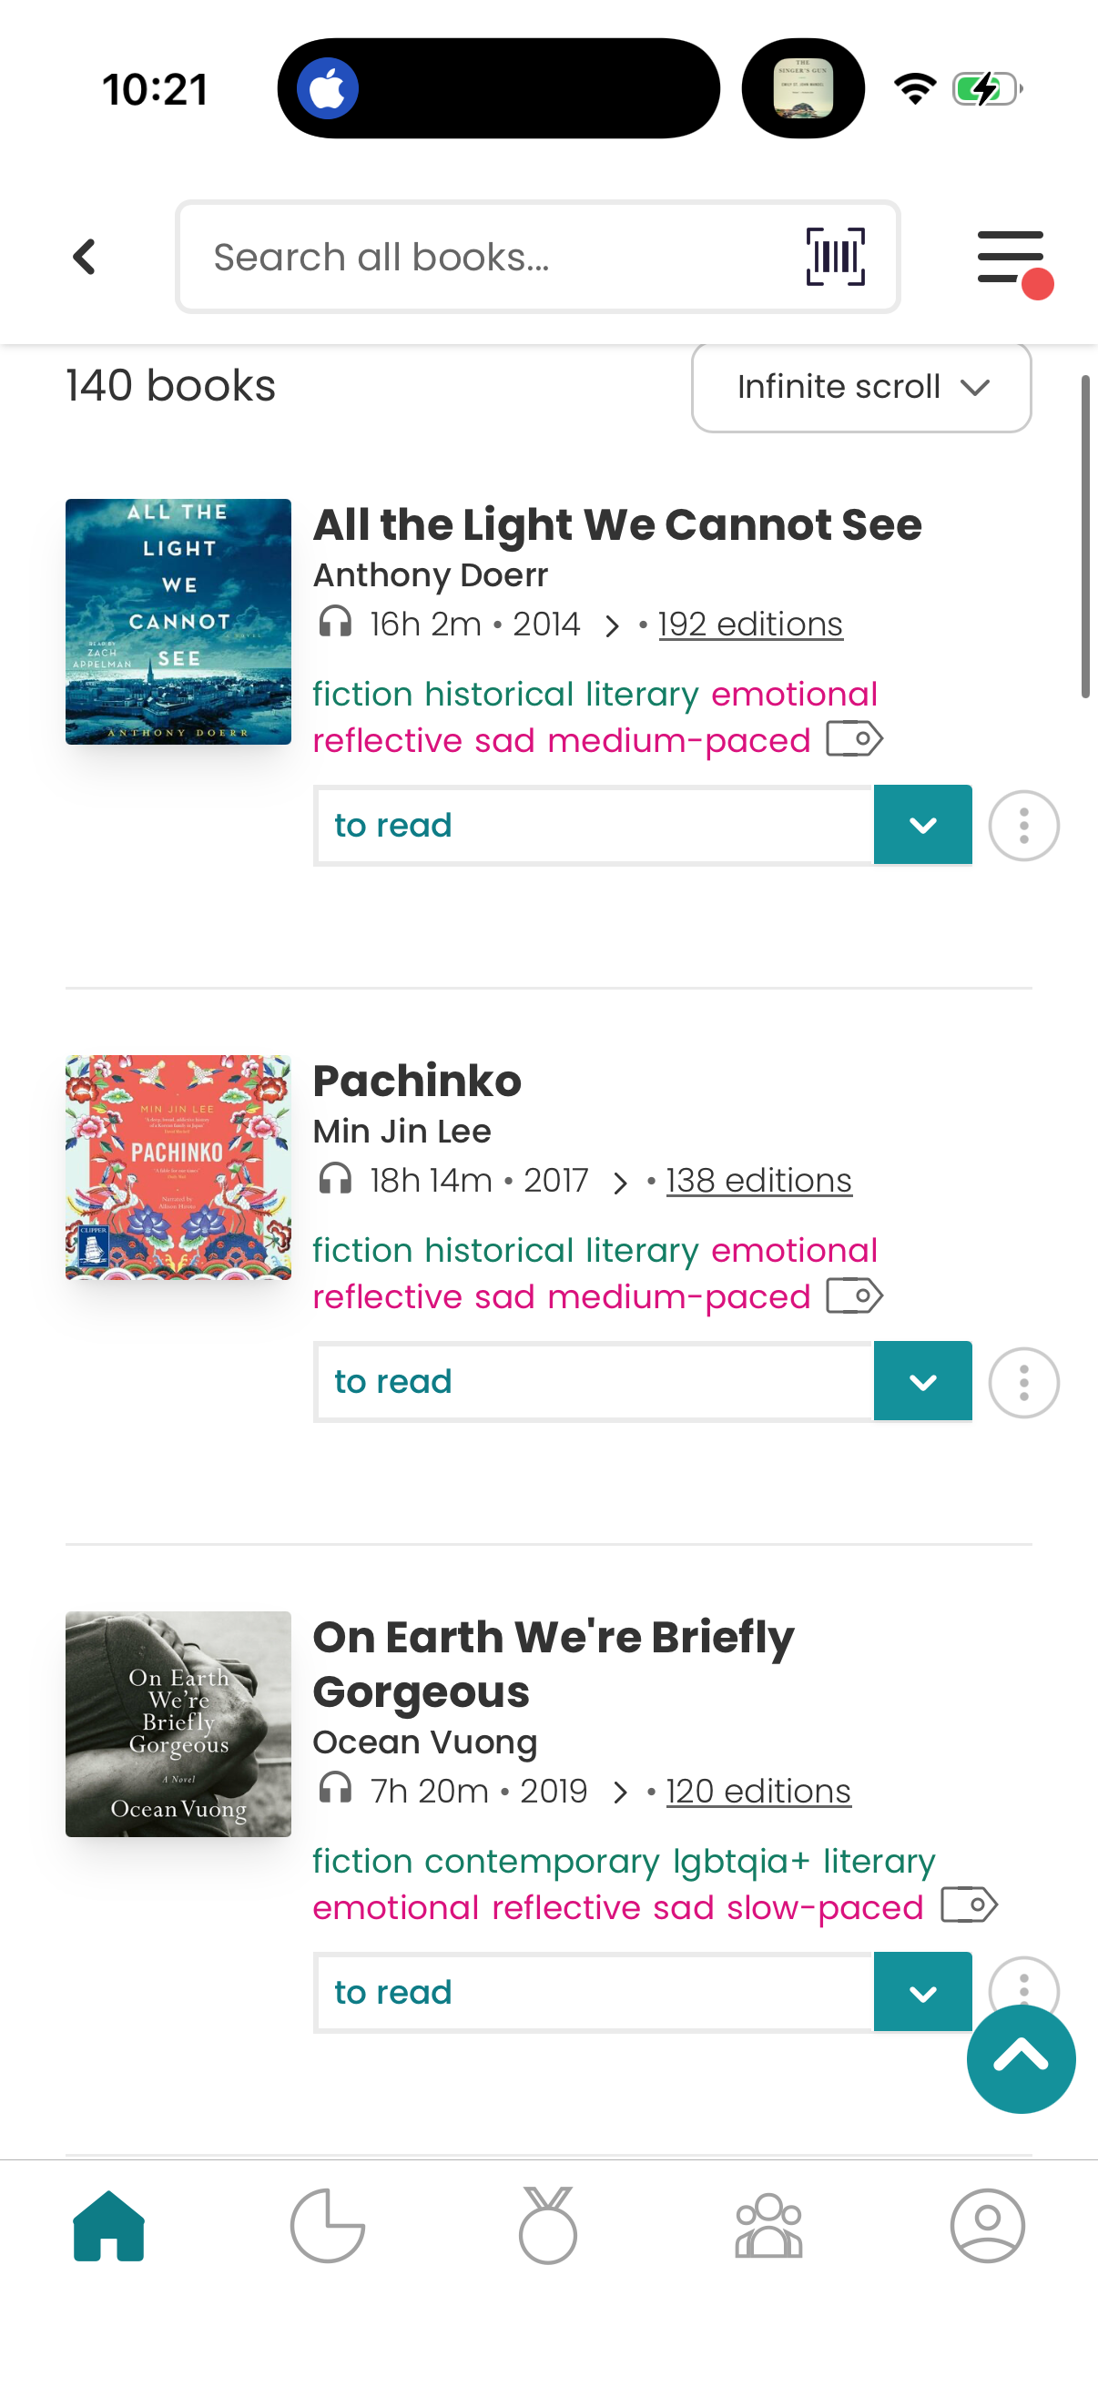This screenshot has width=1098, height=2387.
Task: Open the three-dot menu for Pachinko
Action: [1023, 1382]
